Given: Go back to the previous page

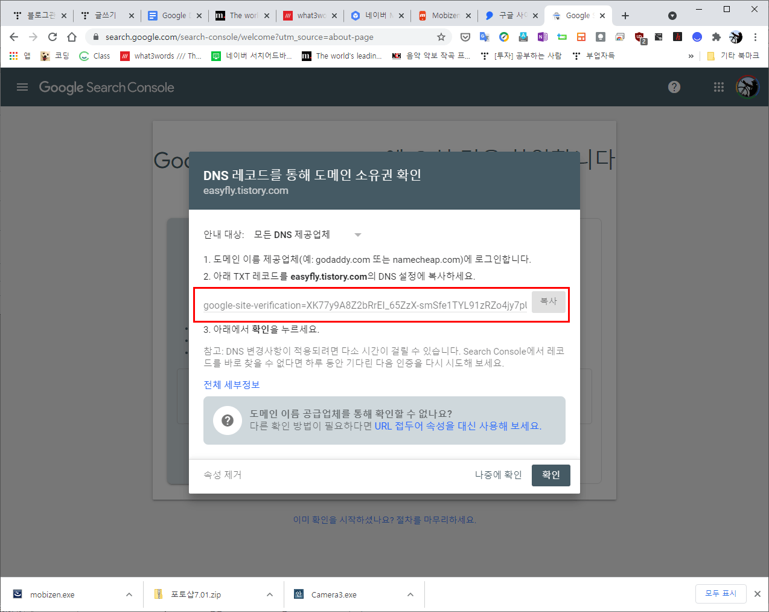Looking at the screenshot, I should click(x=14, y=37).
